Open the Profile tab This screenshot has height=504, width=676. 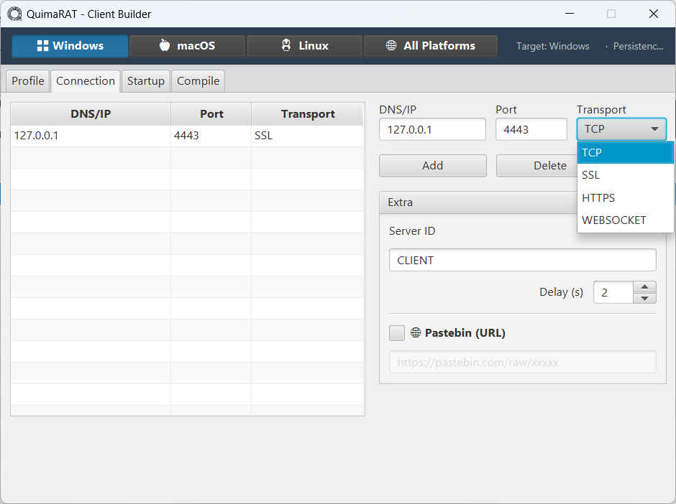point(28,81)
